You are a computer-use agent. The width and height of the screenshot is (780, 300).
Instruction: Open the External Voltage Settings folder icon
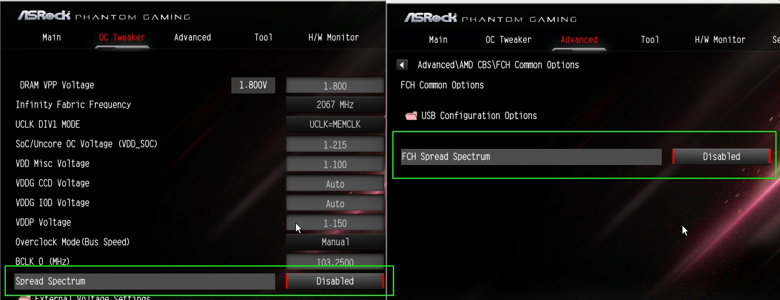pyautogui.click(x=25, y=298)
